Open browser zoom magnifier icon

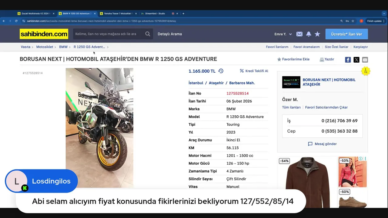point(342,21)
